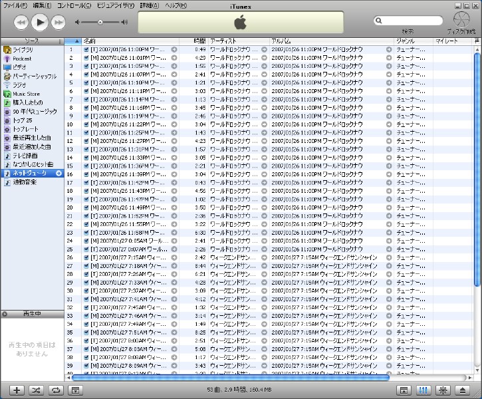Click the sort arrow column header
This screenshot has height=399, width=482.
click(76, 41)
